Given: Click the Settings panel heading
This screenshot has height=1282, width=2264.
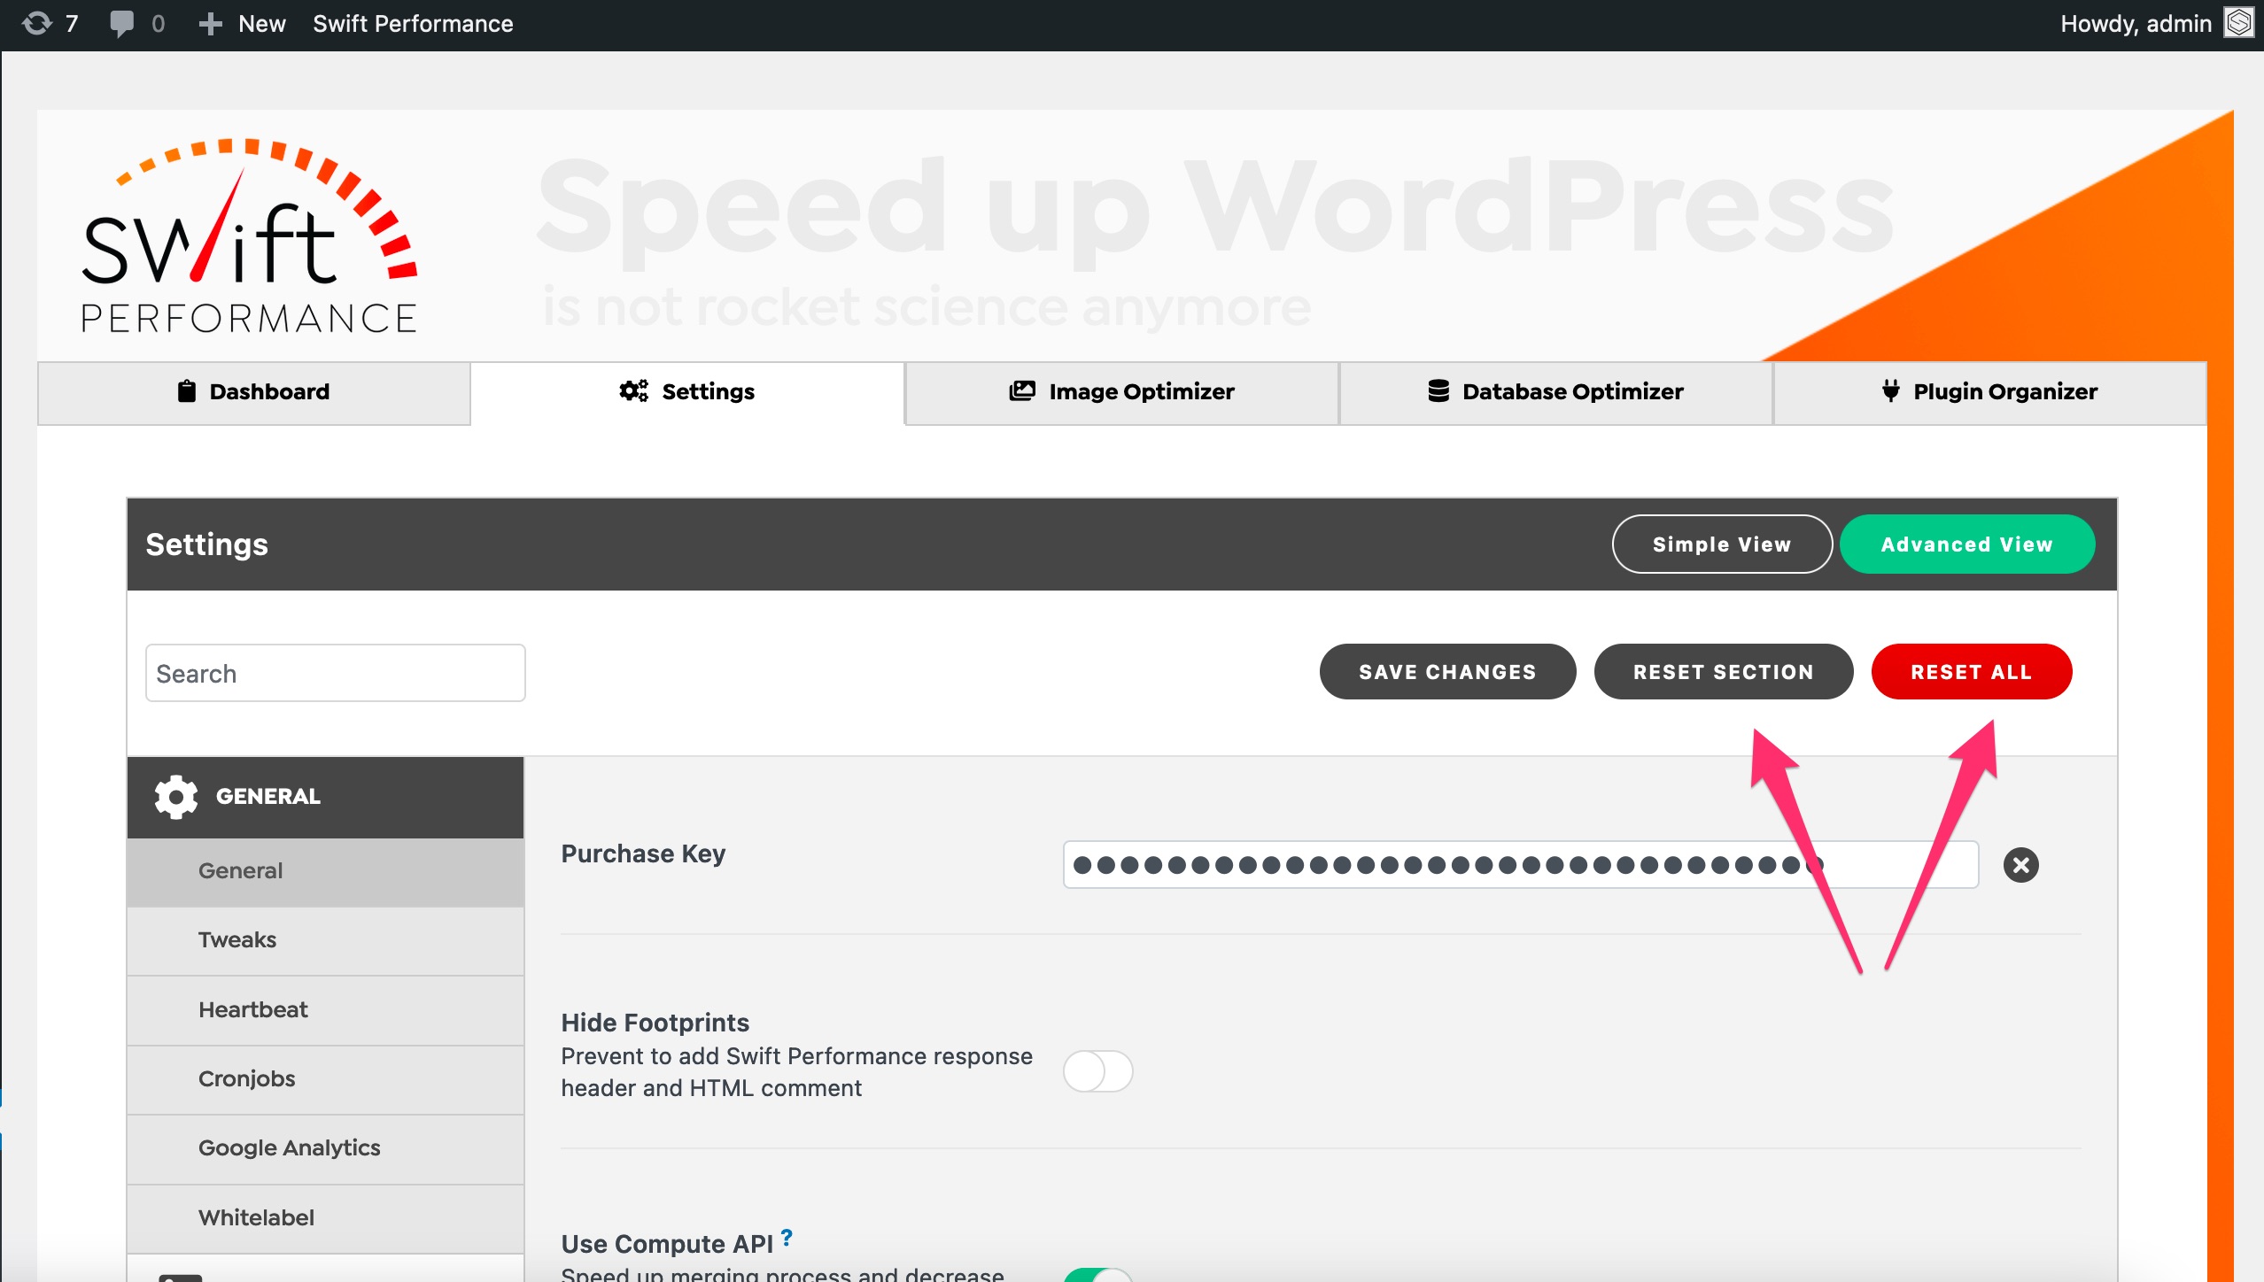Looking at the screenshot, I should coord(206,544).
